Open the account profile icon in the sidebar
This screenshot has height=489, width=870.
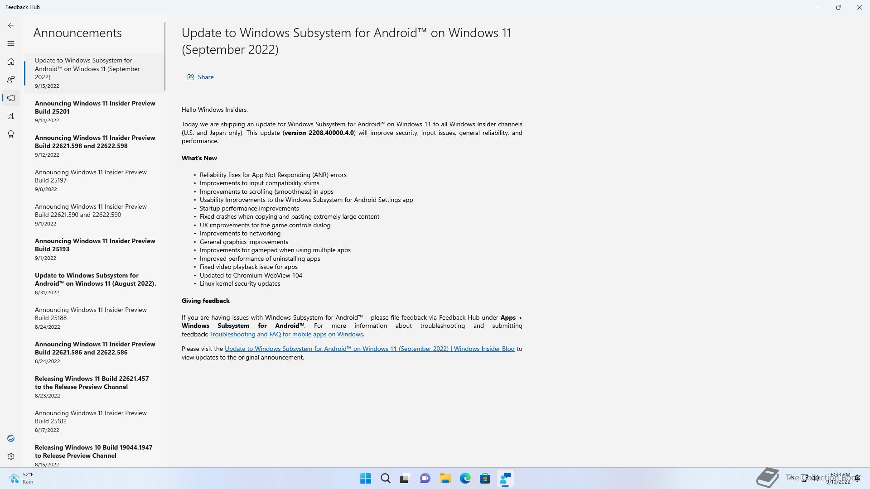[x=11, y=438]
